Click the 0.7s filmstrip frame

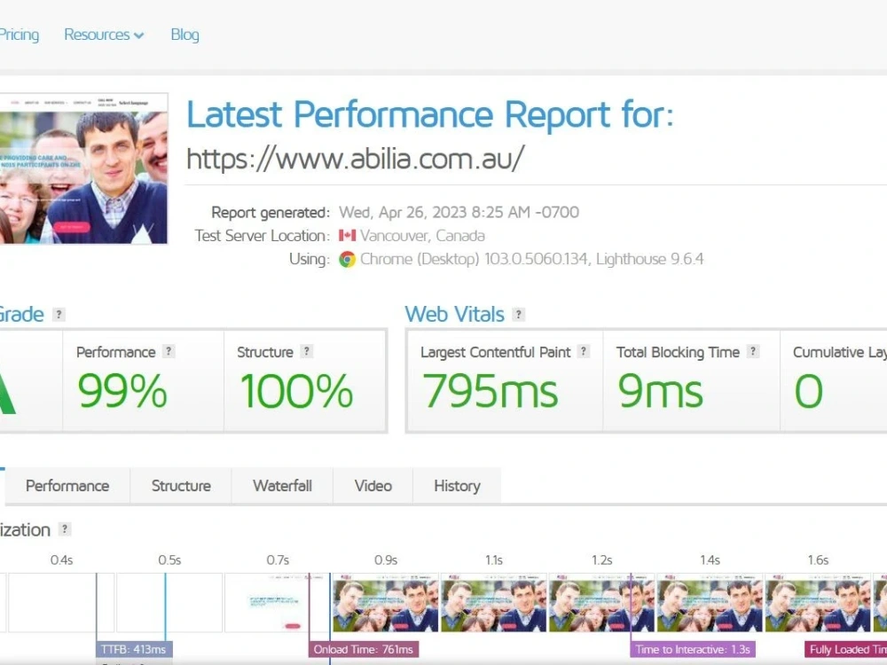[277, 603]
